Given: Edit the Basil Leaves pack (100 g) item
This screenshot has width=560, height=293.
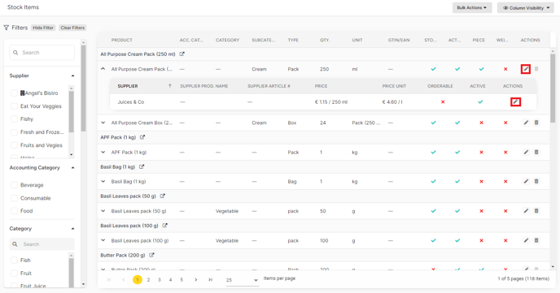Looking at the screenshot, I should coord(526,240).
